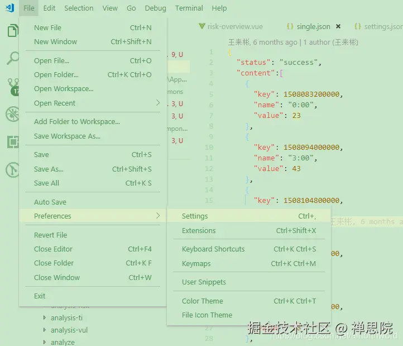Select Open File... menu entry
The image size is (403, 346).
click(x=93, y=60)
